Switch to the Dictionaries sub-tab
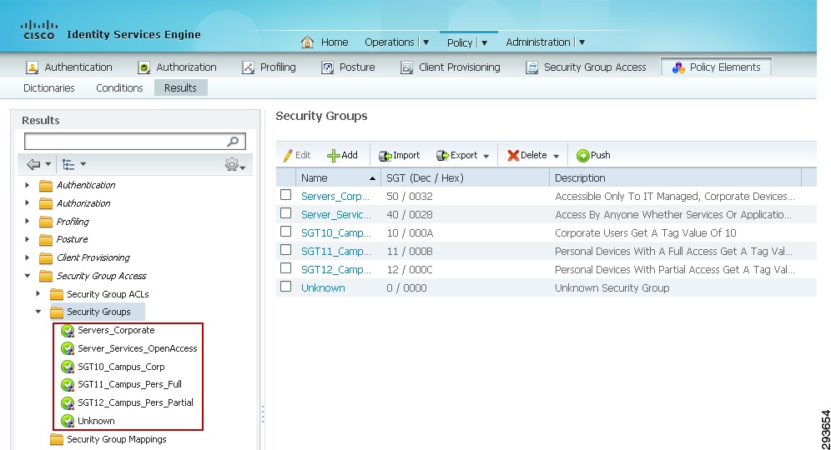This screenshot has width=831, height=450. coord(48,87)
